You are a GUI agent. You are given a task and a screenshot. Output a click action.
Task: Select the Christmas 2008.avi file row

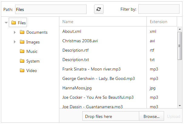(118, 41)
